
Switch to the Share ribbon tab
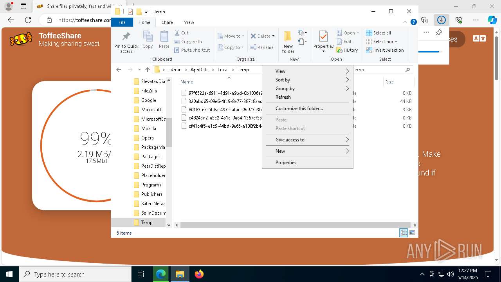[167, 22]
